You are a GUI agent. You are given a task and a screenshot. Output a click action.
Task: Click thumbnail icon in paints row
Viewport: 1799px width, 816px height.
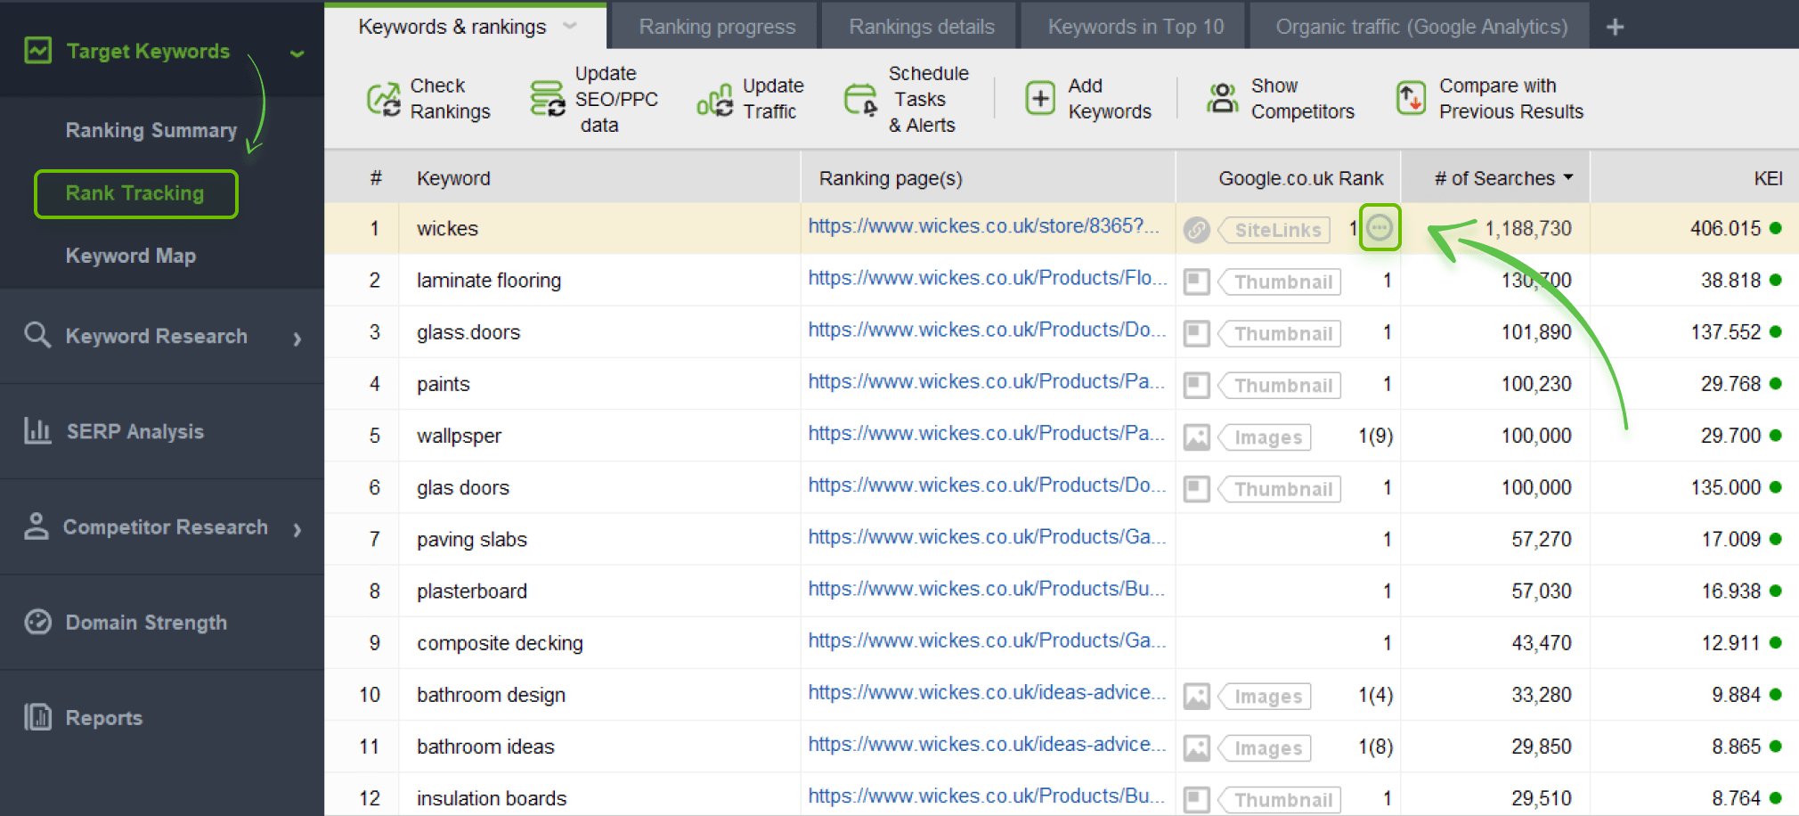click(x=1197, y=385)
